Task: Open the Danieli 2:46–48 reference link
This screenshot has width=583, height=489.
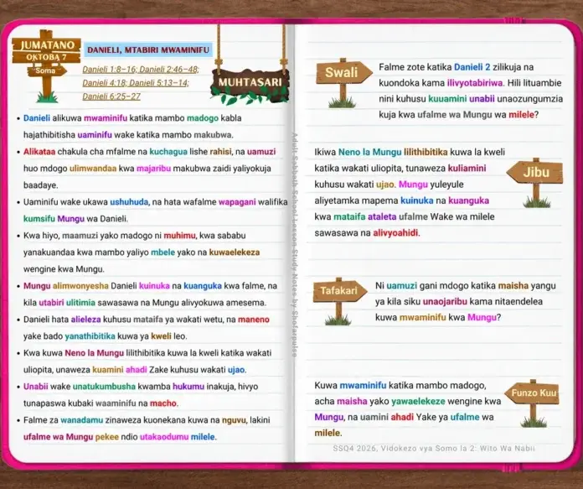Action: (x=169, y=70)
